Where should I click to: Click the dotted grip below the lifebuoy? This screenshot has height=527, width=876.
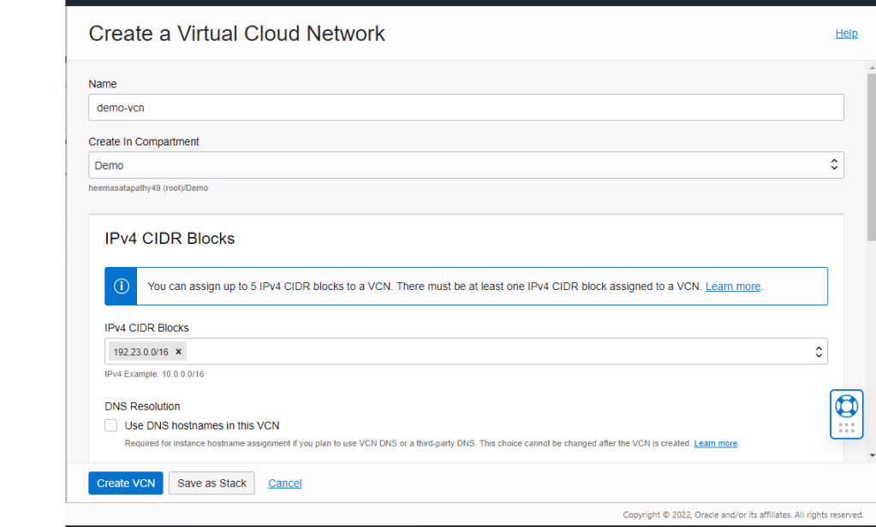click(x=846, y=428)
